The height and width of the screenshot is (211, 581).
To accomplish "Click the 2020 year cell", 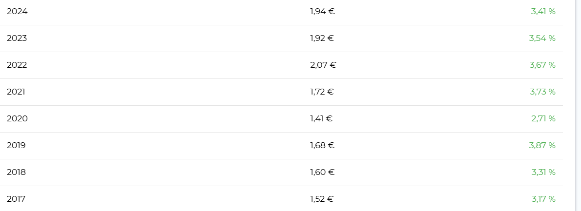I will [x=17, y=118].
